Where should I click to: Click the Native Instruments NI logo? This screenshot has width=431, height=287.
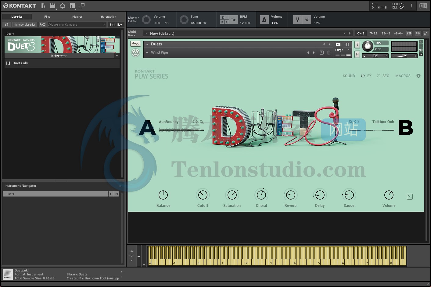[423, 6]
